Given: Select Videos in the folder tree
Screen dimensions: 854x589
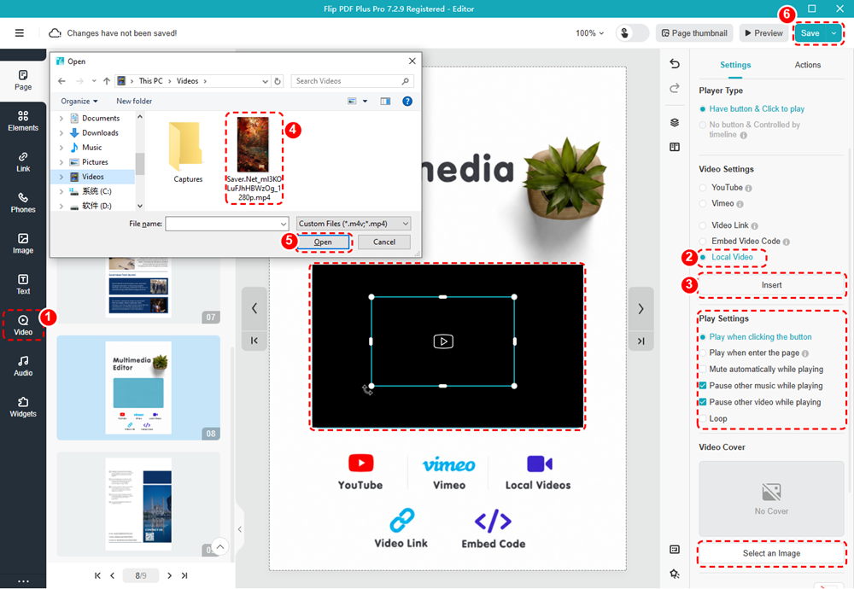Looking at the screenshot, I should click(x=92, y=177).
